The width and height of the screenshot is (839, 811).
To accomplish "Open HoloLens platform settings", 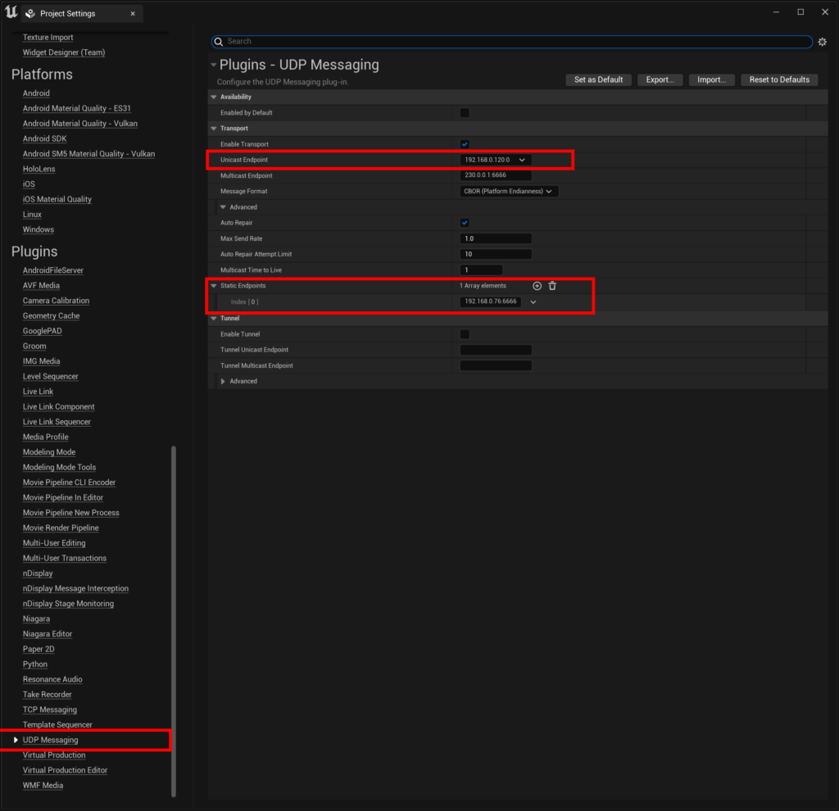I will point(39,169).
